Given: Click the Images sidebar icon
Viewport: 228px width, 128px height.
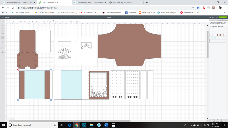Looking at the screenshot, I should pyautogui.click(x=3, y=37).
